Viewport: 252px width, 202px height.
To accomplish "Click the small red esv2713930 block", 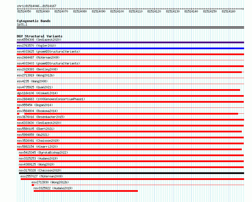I will 33,185.
